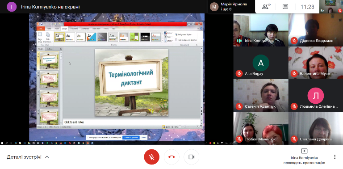
Task: Open the Review ribbon tab
Action: (x=106, y=29)
